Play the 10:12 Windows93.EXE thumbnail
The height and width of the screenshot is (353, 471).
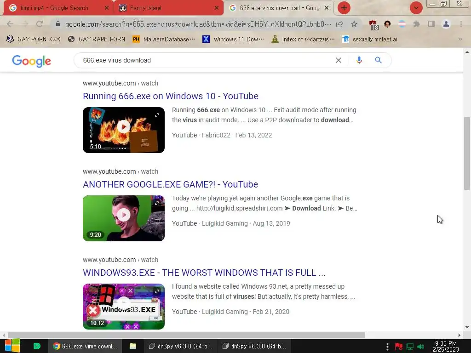click(124, 307)
